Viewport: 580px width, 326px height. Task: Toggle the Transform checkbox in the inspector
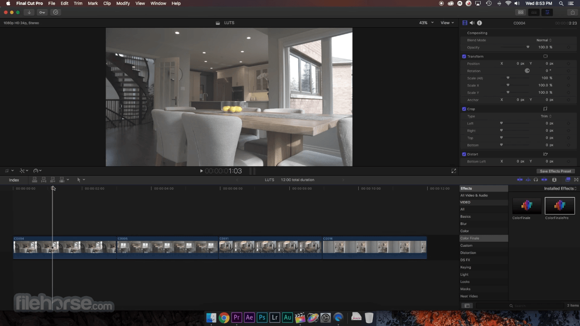[x=463, y=56]
